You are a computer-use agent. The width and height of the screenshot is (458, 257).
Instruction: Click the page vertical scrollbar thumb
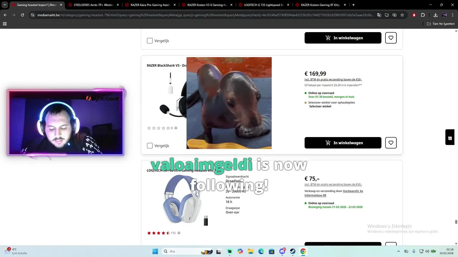click(456, 222)
